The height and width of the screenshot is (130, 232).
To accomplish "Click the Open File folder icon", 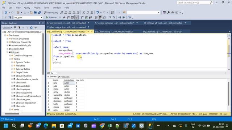I will click(x=31, y=13).
